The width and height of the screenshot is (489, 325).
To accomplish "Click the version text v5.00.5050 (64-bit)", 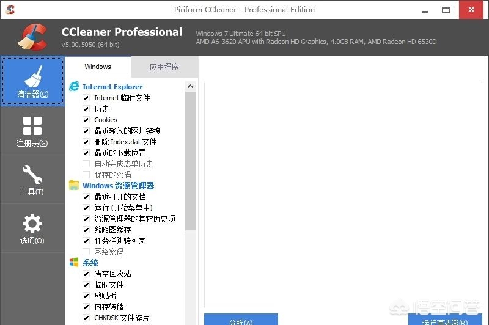I will point(90,45).
